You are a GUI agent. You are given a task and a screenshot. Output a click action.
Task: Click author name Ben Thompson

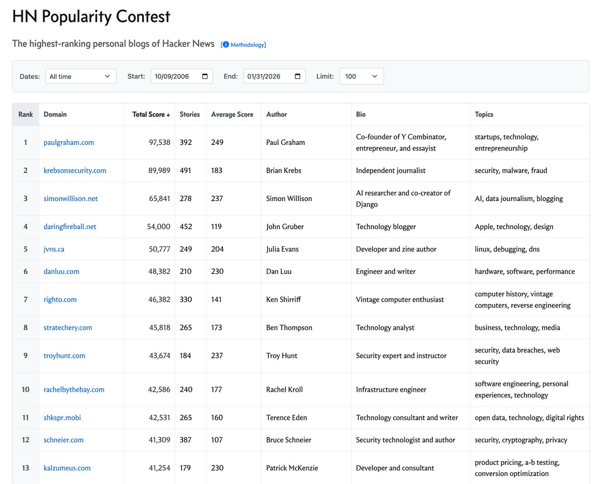(x=289, y=328)
